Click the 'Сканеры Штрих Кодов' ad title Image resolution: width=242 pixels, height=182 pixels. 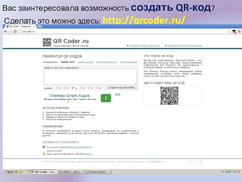point(70,96)
